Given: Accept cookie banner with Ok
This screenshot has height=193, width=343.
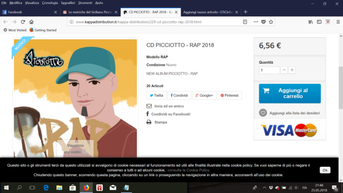Looking at the screenshot, I should coord(325,170).
